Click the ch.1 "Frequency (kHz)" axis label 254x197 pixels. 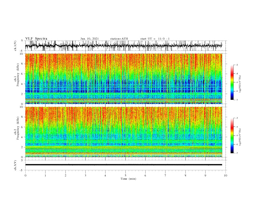click(18, 75)
